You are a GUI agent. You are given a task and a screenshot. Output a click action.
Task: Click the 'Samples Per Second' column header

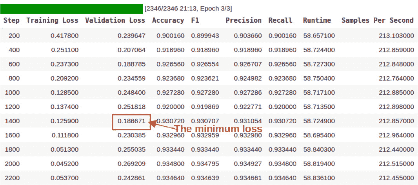click(378, 20)
